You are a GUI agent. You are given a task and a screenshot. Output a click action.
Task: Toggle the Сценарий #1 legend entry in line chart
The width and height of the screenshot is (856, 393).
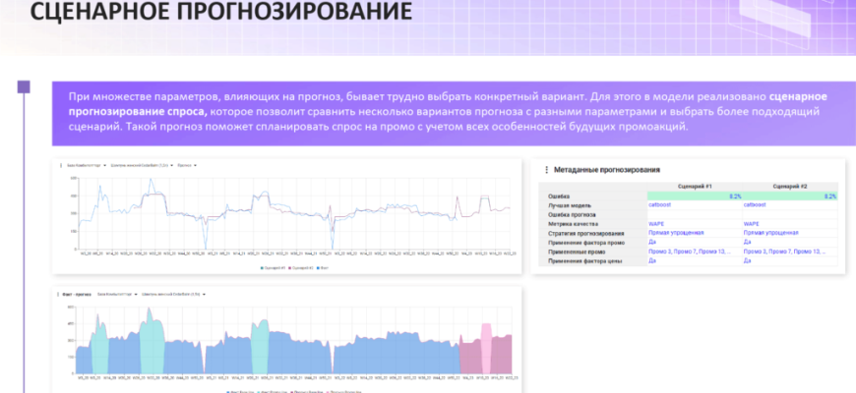pos(272,267)
